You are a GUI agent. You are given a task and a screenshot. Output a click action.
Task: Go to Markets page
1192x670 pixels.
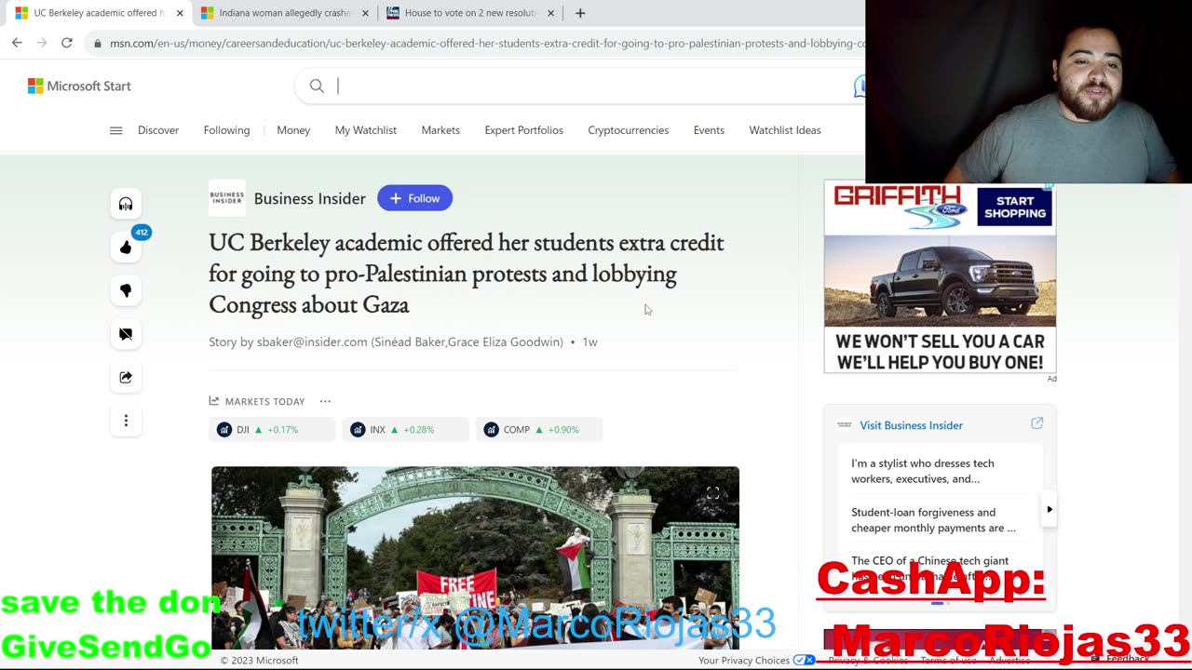click(x=440, y=130)
